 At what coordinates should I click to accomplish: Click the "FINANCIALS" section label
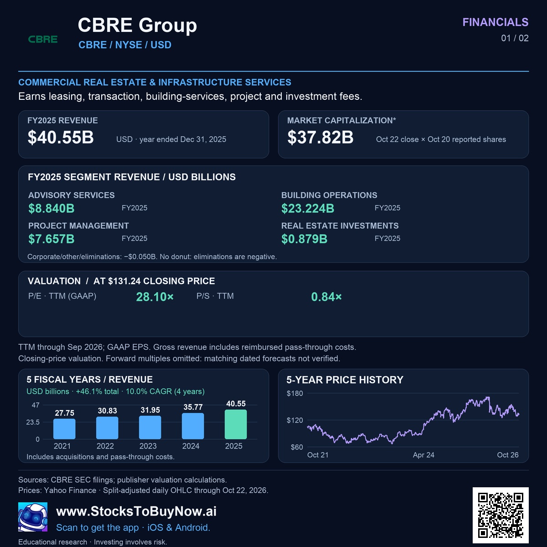click(495, 22)
